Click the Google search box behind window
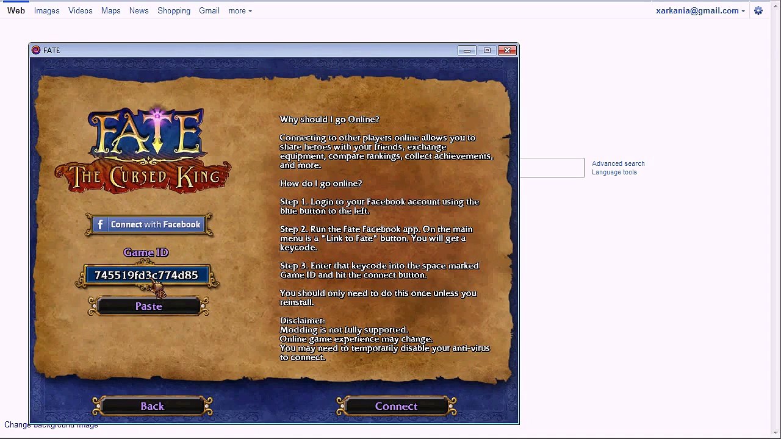The height and width of the screenshot is (439, 781). tap(552, 168)
